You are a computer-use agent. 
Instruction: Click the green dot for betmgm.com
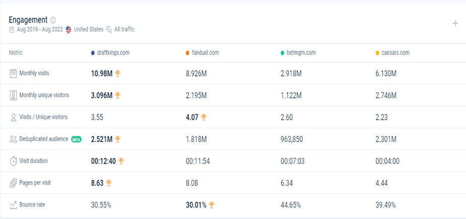pos(282,53)
